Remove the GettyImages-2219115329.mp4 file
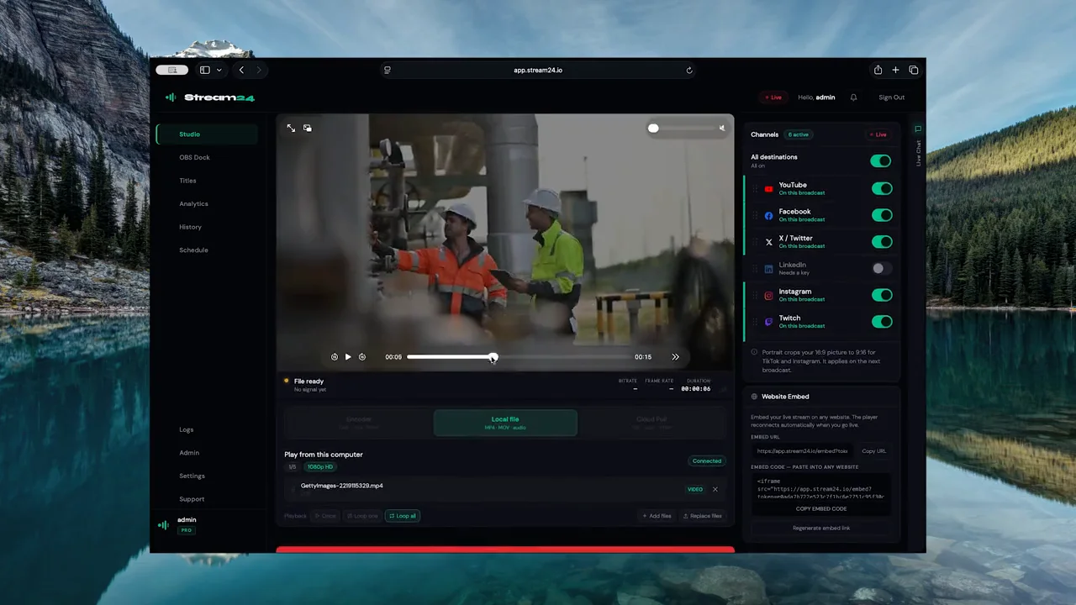The image size is (1076, 605). click(715, 489)
